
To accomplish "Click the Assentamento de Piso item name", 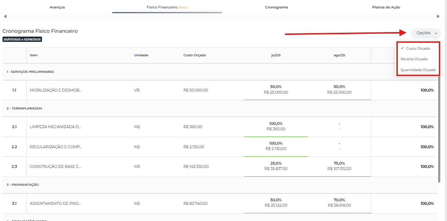I will click(x=56, y=203).
